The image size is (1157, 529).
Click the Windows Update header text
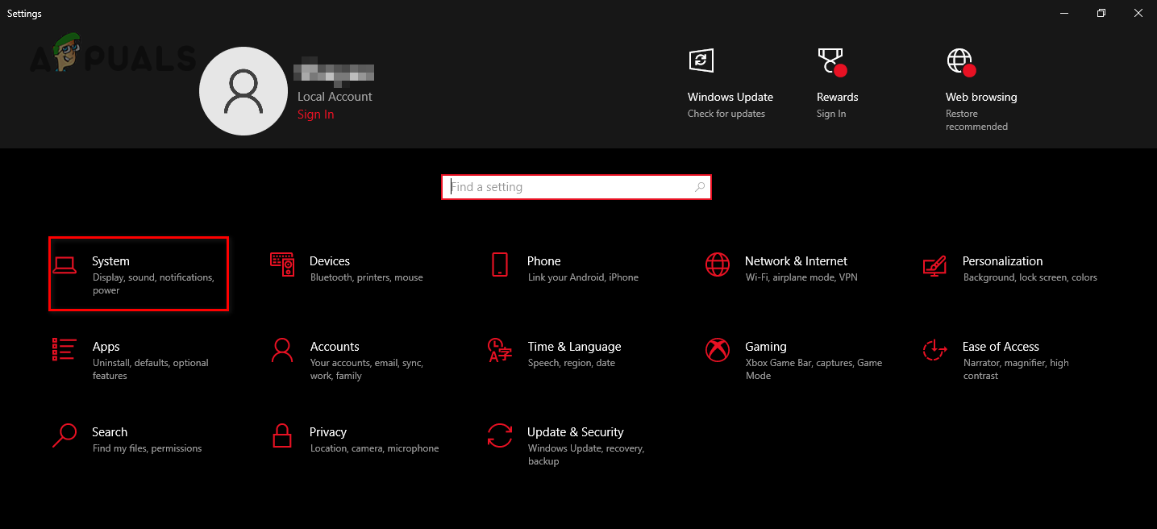[730, 97]
